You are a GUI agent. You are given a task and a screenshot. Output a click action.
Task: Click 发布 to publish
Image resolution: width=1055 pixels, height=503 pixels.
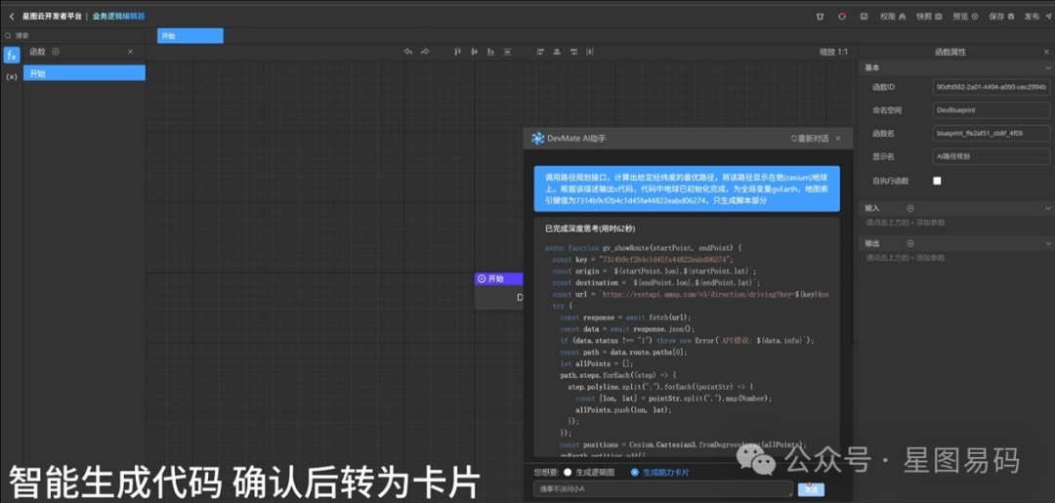[1036, 17]
